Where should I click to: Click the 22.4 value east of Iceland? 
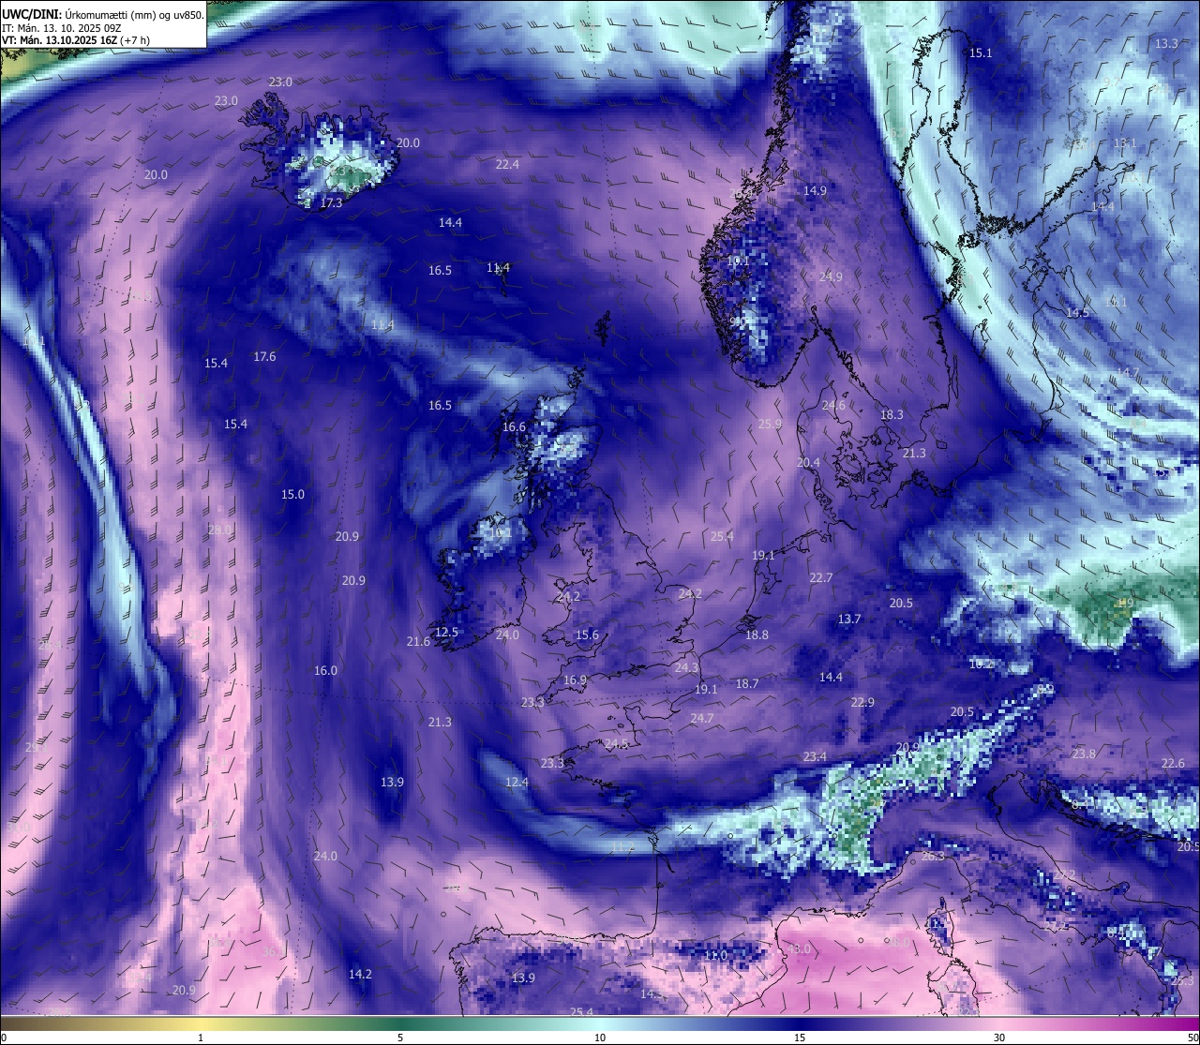click(507, 164)
